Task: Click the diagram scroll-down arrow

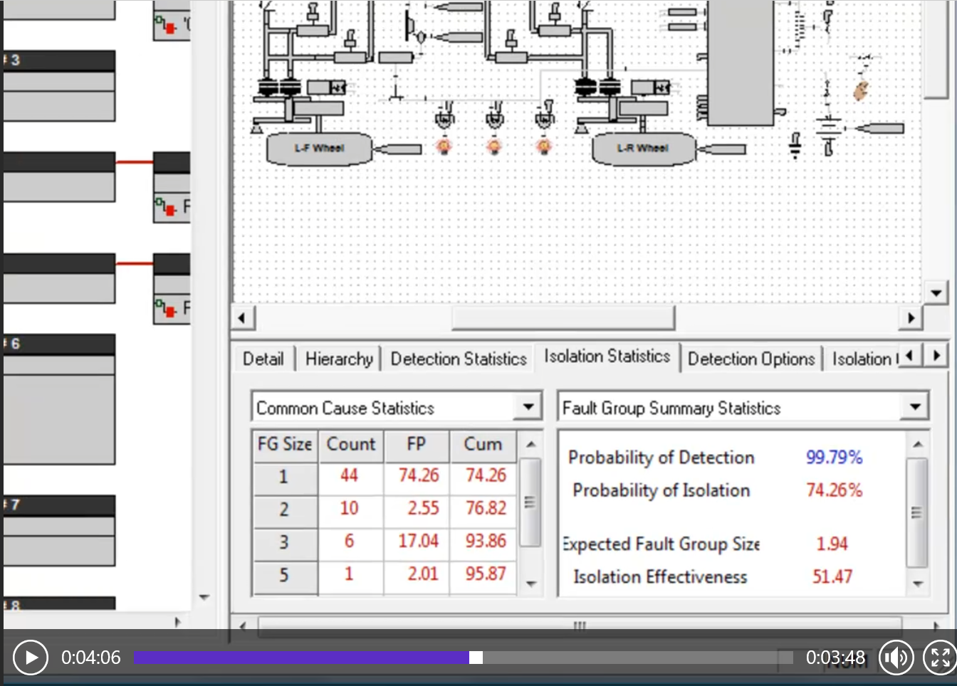Action: click(935, 292)
